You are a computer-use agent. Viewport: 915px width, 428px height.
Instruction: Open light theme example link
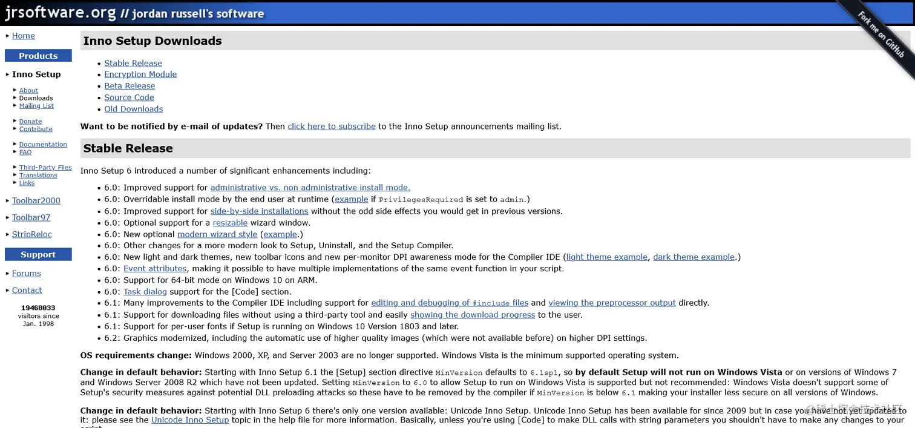tap(607, 257)
